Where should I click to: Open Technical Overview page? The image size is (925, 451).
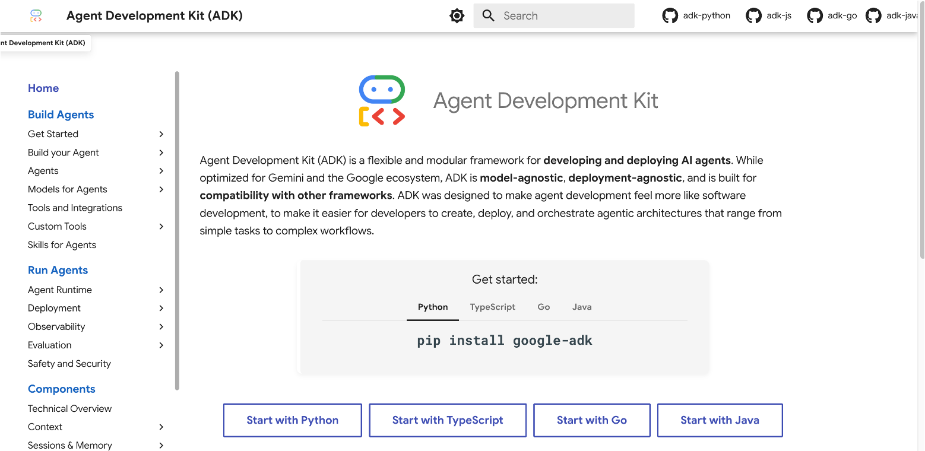[x=69, y=408]
